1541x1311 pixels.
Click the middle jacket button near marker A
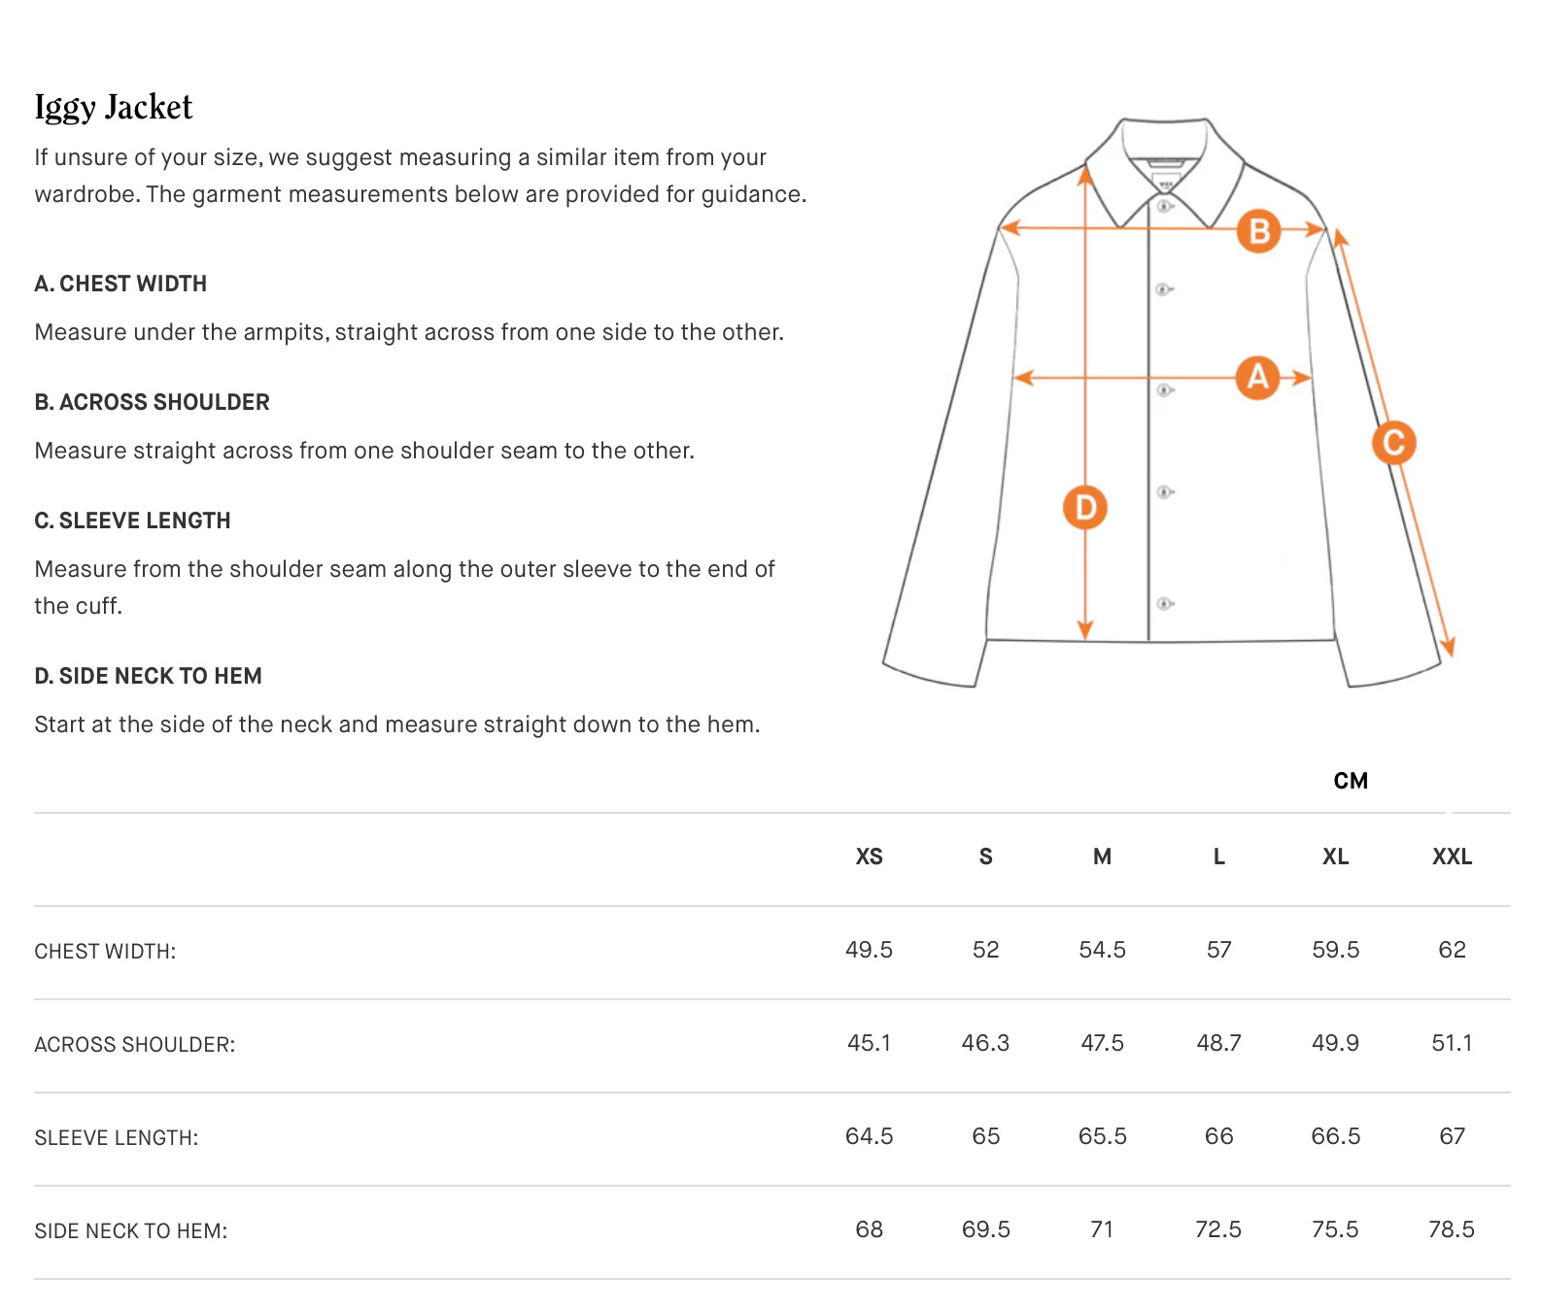tap(1164, 390)
